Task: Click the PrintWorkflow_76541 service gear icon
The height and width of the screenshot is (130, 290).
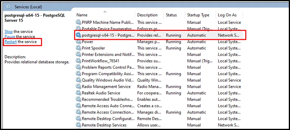Action: [78, 61]
